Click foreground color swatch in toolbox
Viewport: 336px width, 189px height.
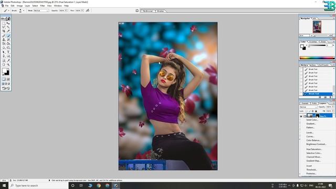point(4,70)
